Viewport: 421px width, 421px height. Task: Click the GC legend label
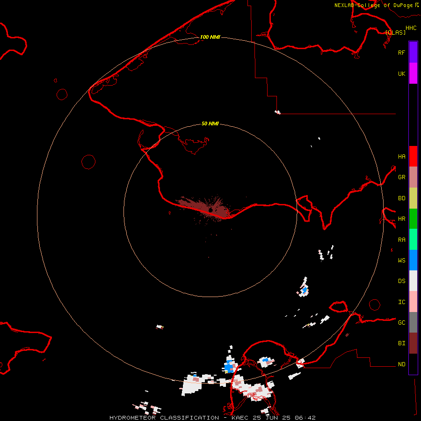tap(401, 322)
